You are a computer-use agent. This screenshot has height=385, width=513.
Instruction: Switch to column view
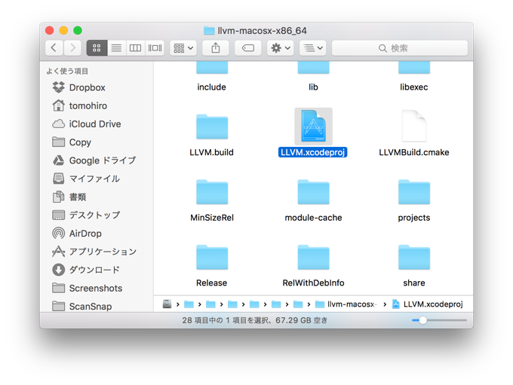point(136,48)
